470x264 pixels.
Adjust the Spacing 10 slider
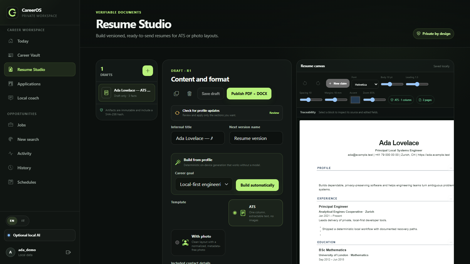(x=311, y=100)
